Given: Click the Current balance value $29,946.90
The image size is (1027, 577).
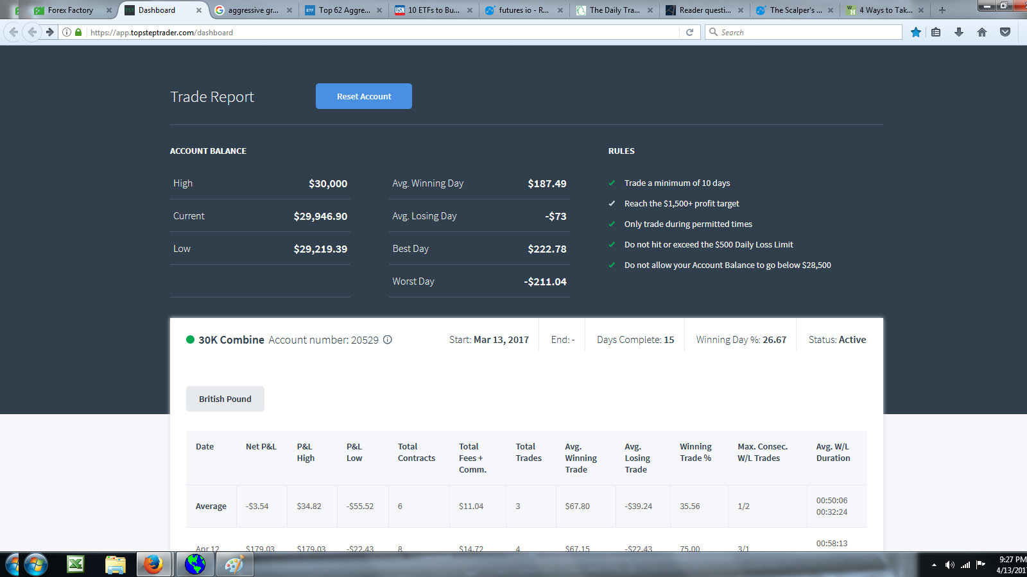Looking at the screenshot, I should pos(320,216).
